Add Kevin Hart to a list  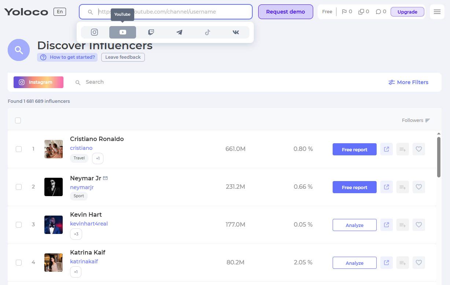pyautogui.click(x=403, y=225)
